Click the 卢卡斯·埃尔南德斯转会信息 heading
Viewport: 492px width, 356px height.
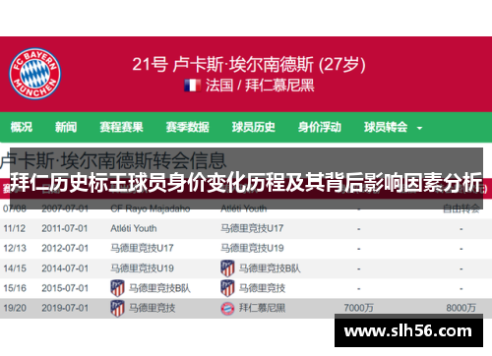113,160
